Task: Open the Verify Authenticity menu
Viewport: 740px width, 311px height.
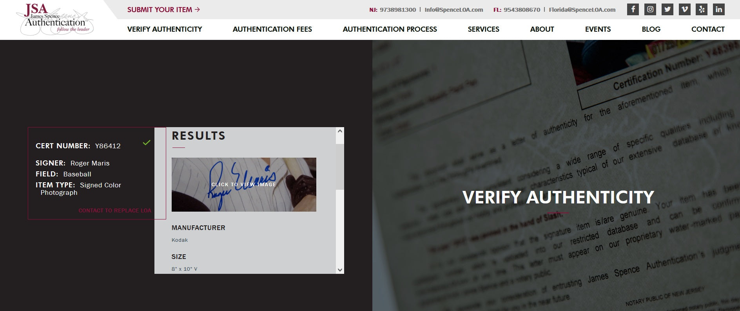Action: (x=165, y=29)
